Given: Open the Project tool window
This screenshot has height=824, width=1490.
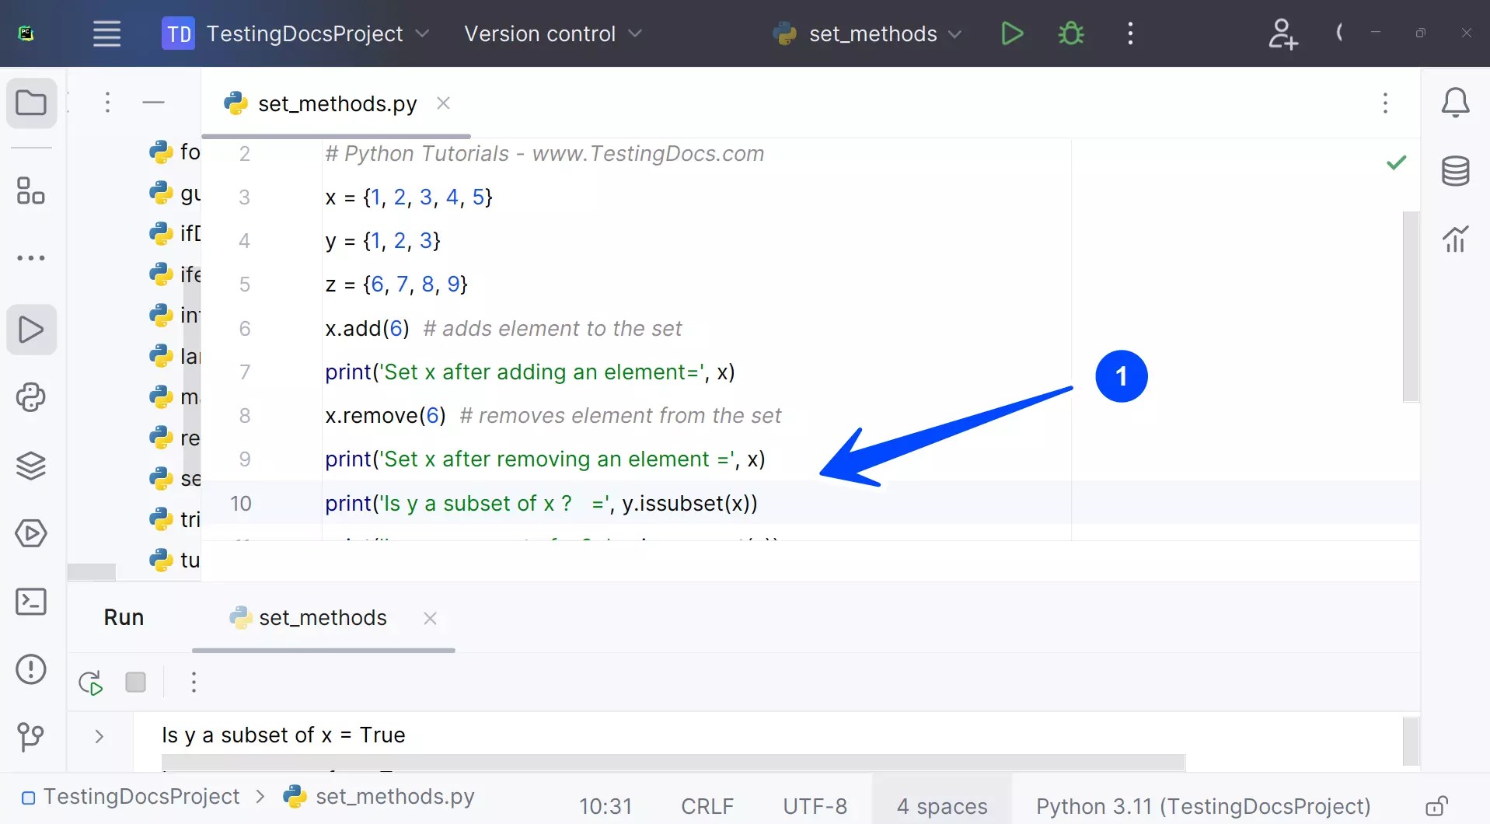Looking at the screenshot, I should point(30,103).
